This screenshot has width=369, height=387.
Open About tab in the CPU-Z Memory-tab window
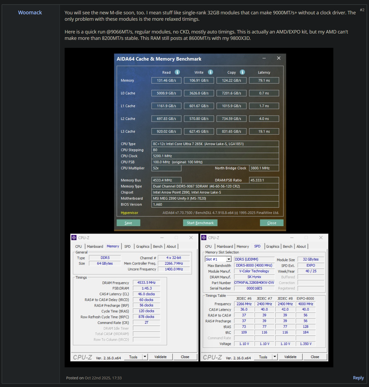point(171,246)
